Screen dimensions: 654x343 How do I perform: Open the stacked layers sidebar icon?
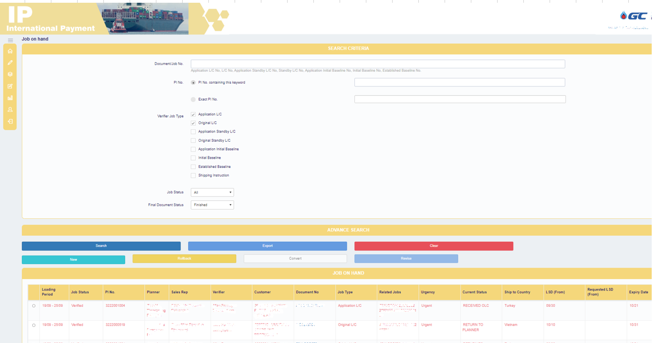[10, 74]
